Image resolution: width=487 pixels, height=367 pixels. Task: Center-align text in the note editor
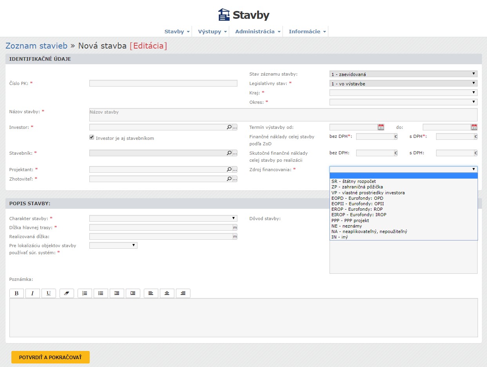[x=167, y=293]
